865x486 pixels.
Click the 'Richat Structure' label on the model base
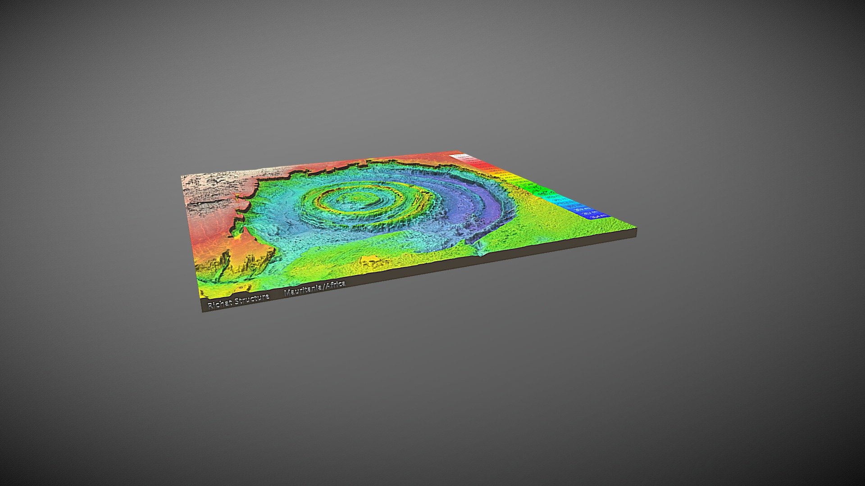click(238, 301)
